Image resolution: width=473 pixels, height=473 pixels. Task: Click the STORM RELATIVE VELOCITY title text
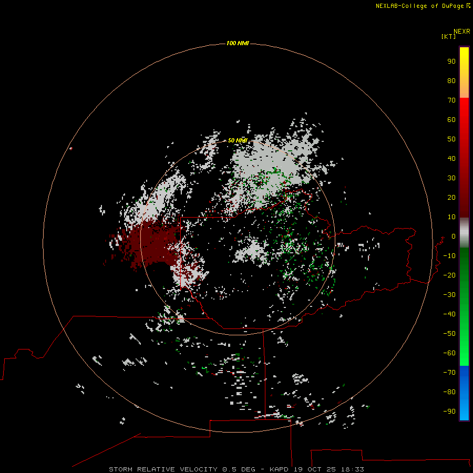tap(163, 469)
